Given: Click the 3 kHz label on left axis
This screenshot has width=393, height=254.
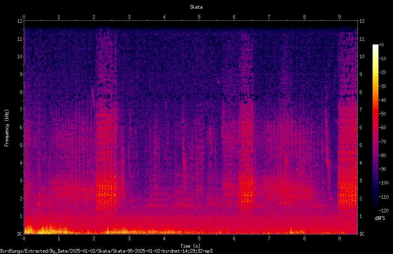Looking at the screenshot, I should [x=21, y=181].
